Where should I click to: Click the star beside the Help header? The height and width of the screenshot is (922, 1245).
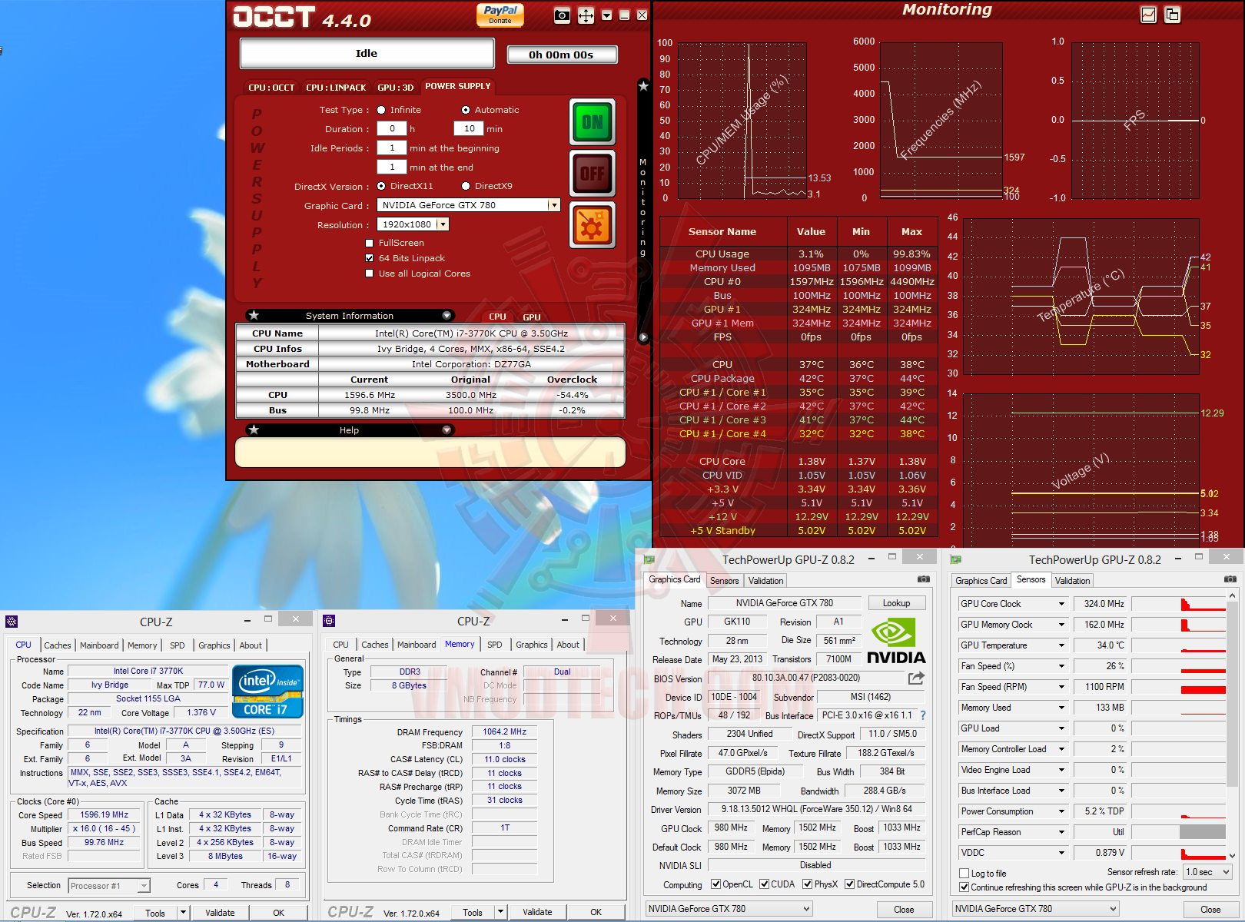click(254, 429)
